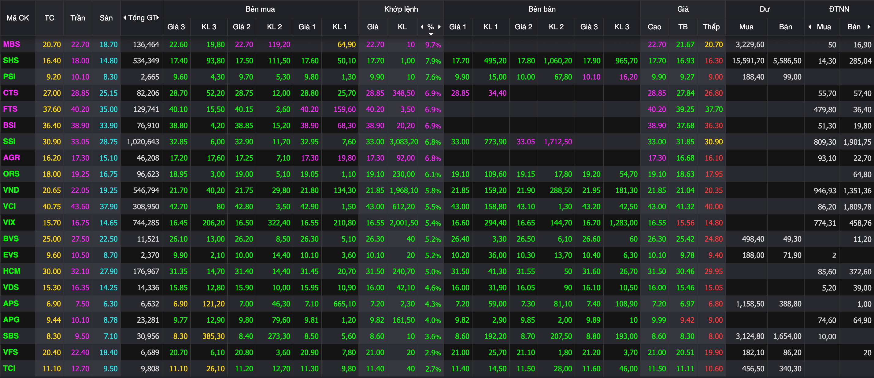Click SBS Dư Mua value 3,124,80
Viewport: 874px width, 378px height.
[x=750, y=336]
